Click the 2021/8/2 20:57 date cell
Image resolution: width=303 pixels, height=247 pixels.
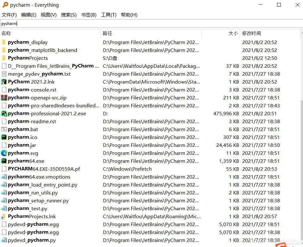260,217
